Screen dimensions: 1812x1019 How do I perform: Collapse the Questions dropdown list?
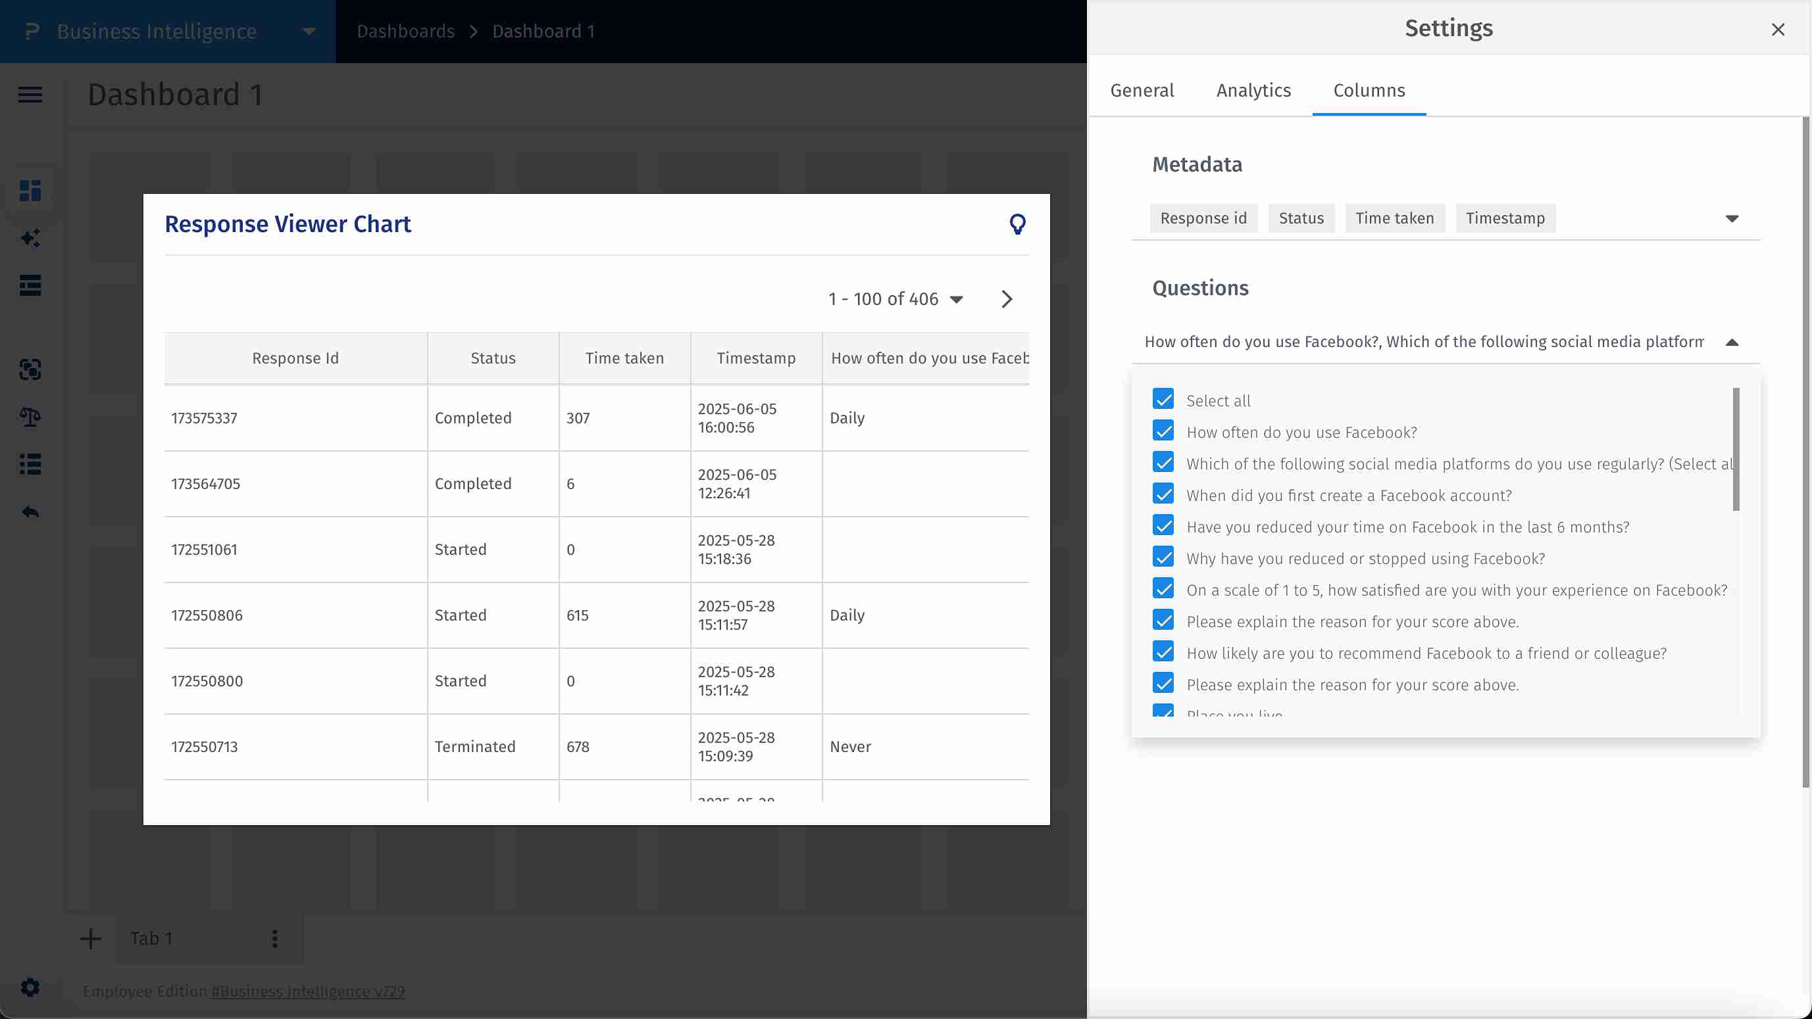click(1732, 343)
